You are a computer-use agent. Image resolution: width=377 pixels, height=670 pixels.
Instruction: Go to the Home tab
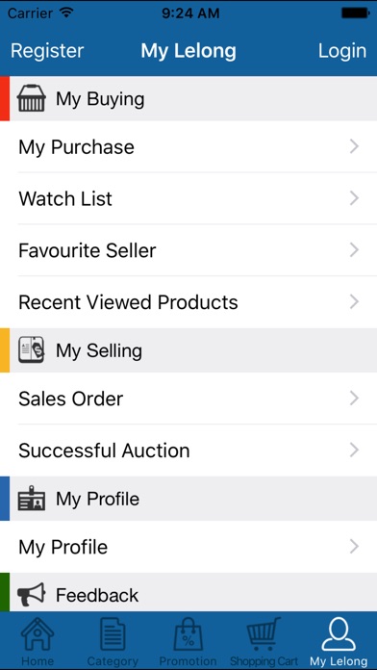tap(38, 640)
